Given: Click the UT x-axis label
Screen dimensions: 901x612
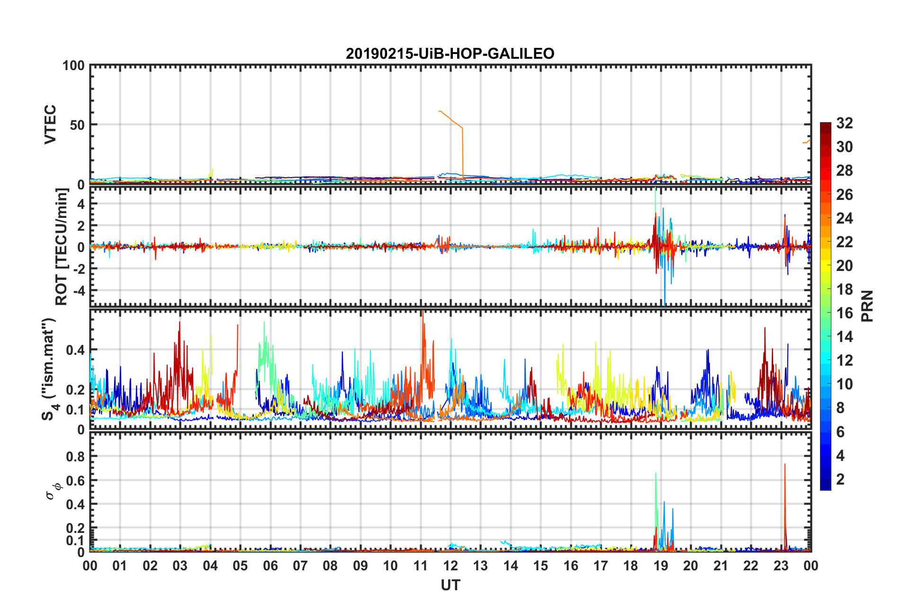Looking at the screenshot, I should pyautogui.click(x=450, y=585).
